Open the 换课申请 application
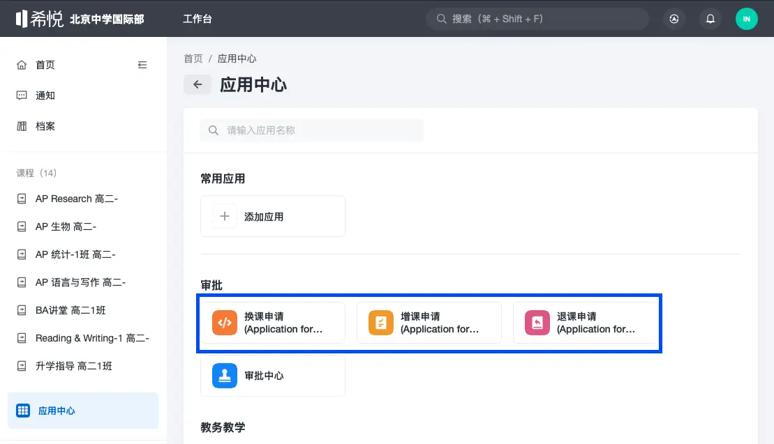This screenshot has height=444, width=774. (x=273, y=323)
